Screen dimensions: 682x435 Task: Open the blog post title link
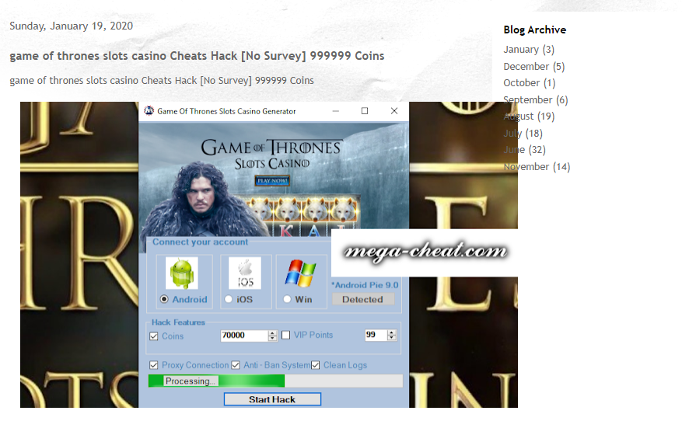click(197, 56)
